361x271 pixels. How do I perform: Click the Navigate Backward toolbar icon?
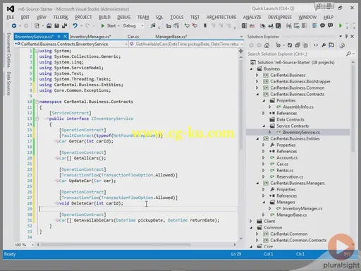pyautogui.click(x=14, y=25)
